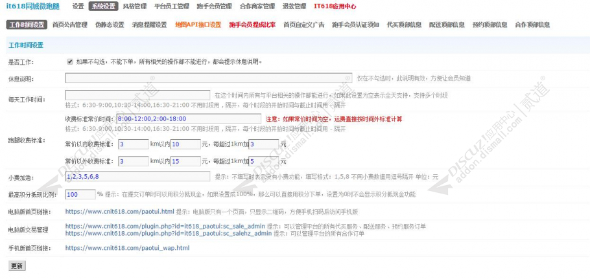Click the 最高积分抵现比例 field
The image size is (590, 279).
(80, 194)
